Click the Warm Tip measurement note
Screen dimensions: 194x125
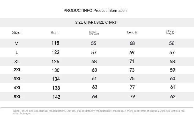(99, 112)
